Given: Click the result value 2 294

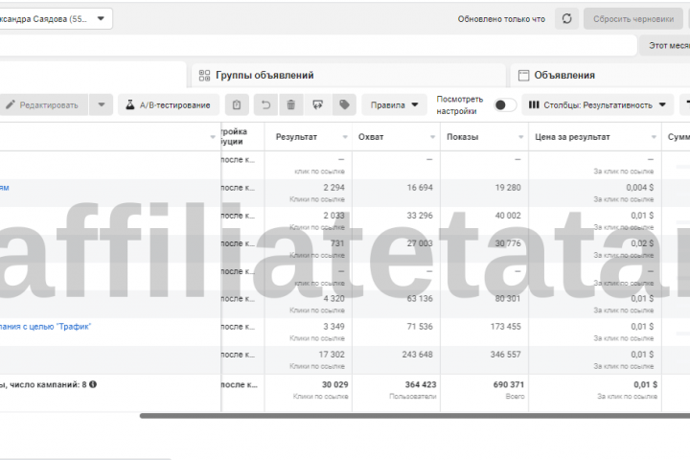Looking at the screenshot, I should coord(334,188).
